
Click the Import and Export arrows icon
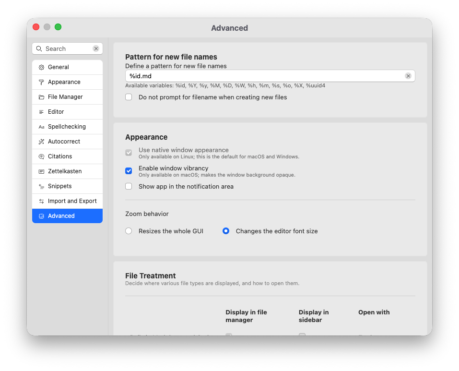click(x=41, y=201)
